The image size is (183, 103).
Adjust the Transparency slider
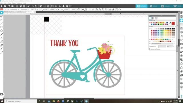[162, 46]
